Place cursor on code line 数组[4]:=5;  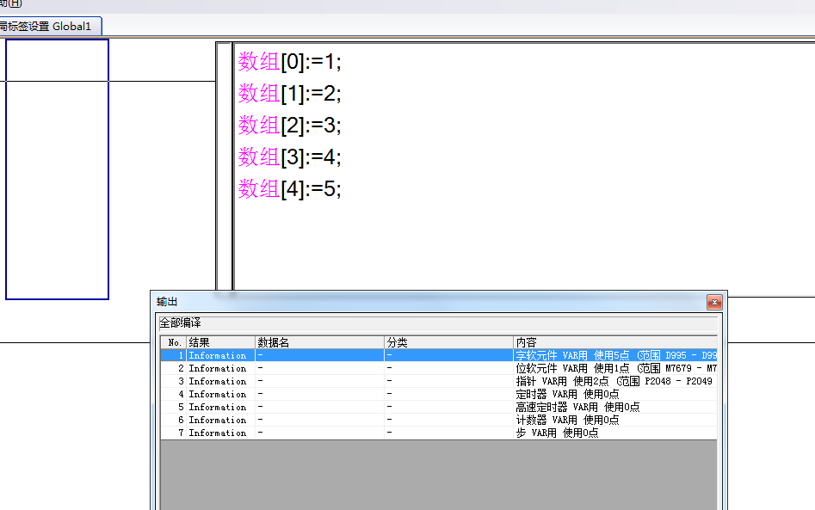click(x=290, y=189)
